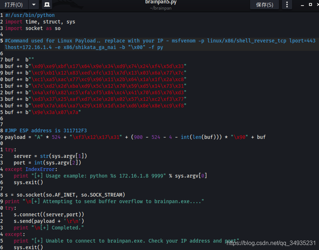The width and height of the screenshot is (319, 250).
Task: Open the three-dot editor menu
Action: click(287, 5)
